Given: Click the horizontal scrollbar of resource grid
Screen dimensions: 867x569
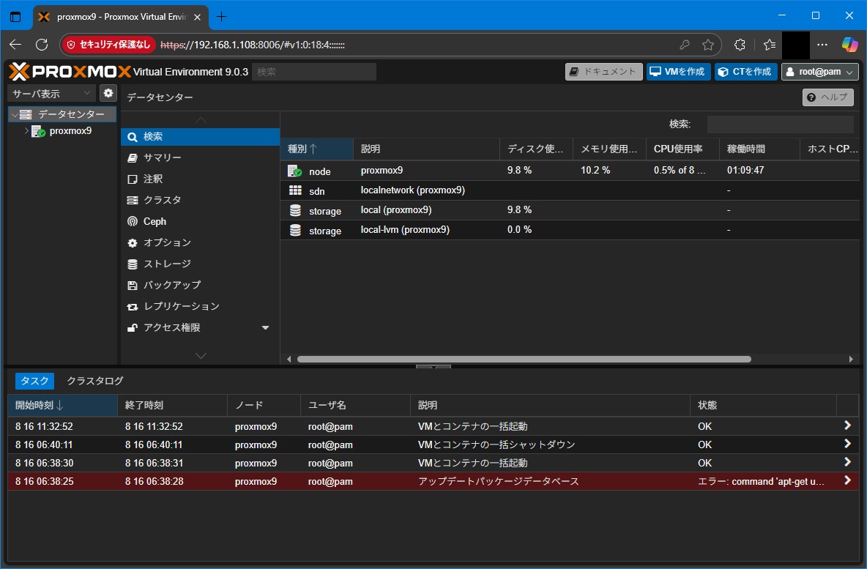Looking at the screenshot, I should pos(524,360).
